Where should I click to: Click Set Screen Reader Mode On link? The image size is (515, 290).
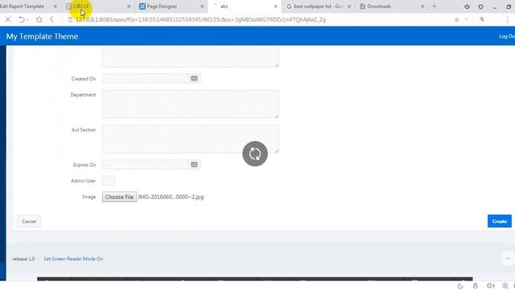coord(73,259)
